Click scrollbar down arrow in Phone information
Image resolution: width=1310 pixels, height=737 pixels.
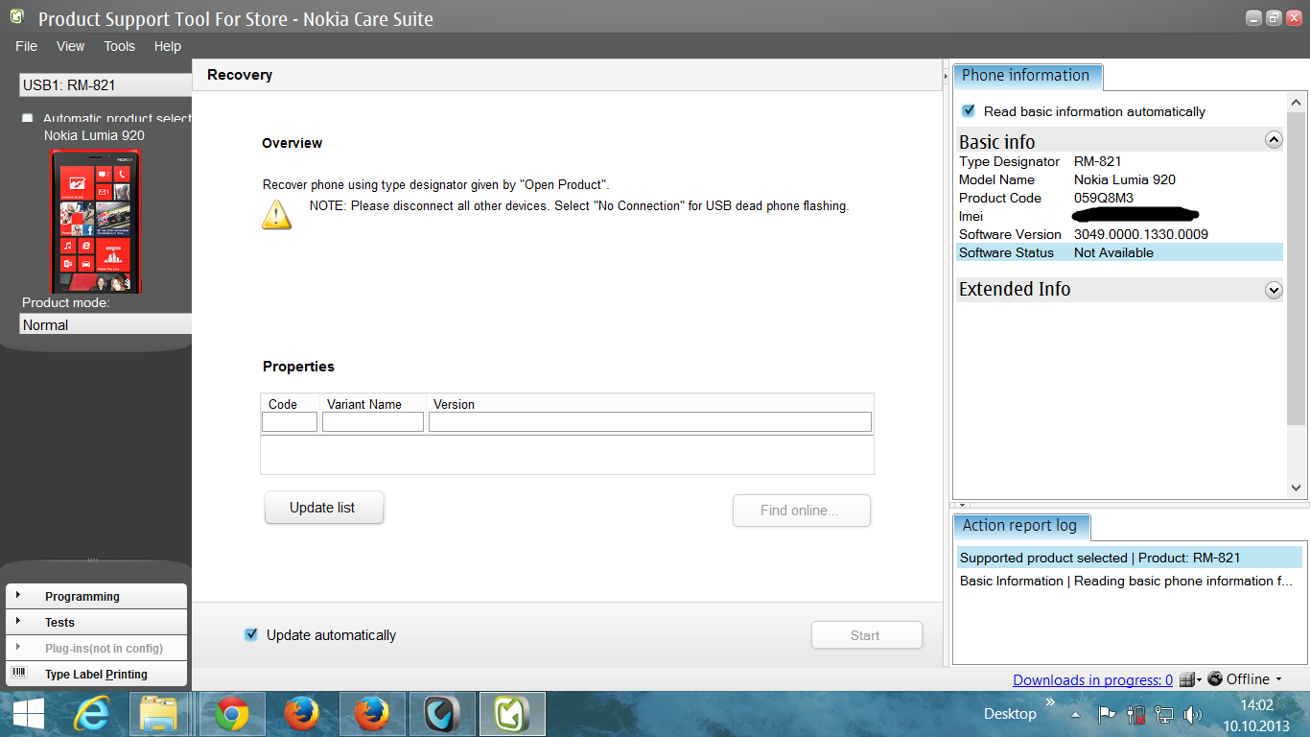coord(1296,488)
